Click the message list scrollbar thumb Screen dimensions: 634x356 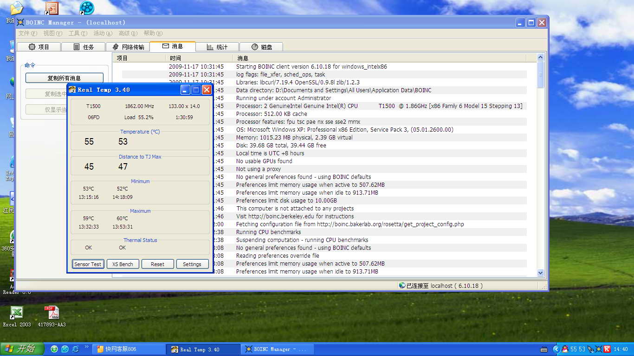(x=540, y=74)
